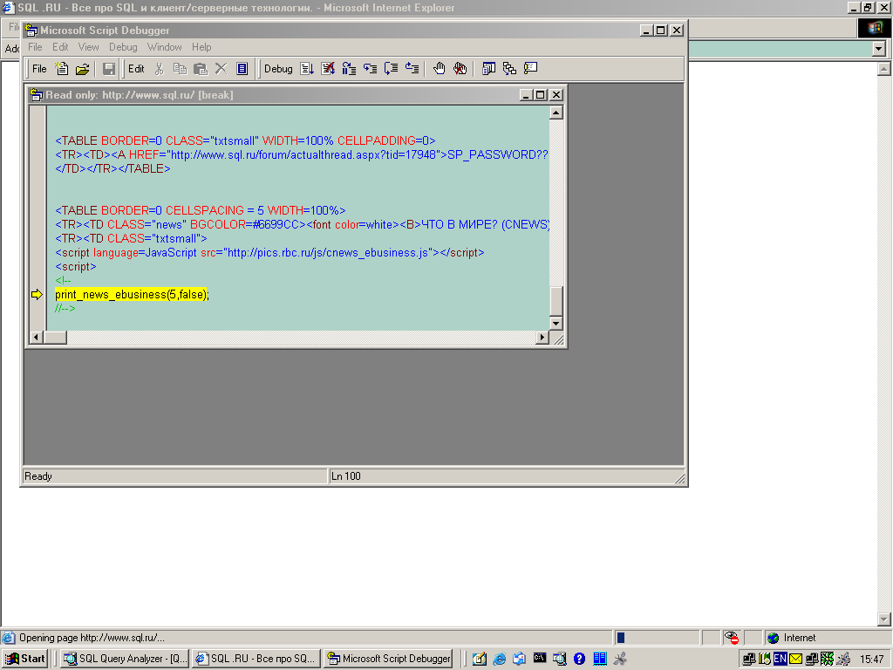893x670 pixels.
Task: Click the cnews_ebusiness.js script src line
Action: point(269,252)
